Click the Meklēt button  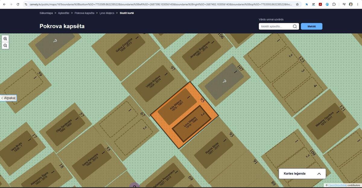(x=312, y=27)
